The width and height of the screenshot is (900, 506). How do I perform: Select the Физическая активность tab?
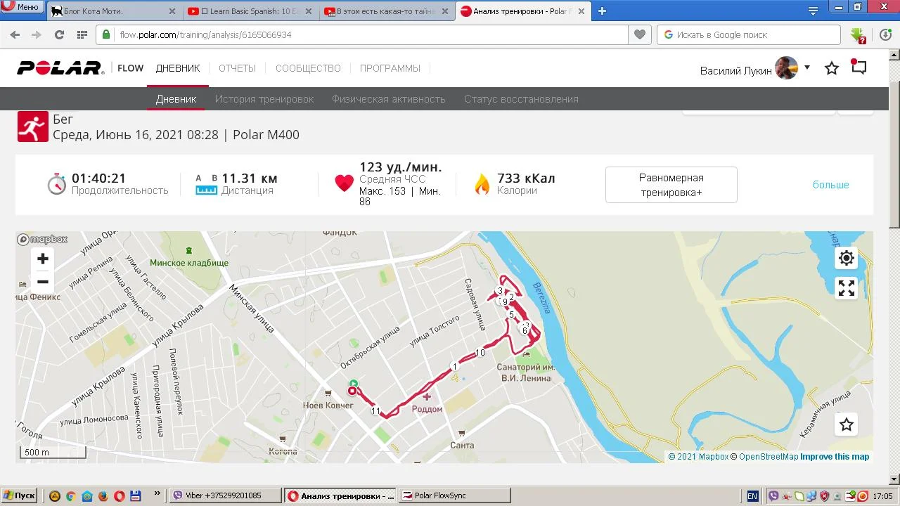click(x=389, y=99)
